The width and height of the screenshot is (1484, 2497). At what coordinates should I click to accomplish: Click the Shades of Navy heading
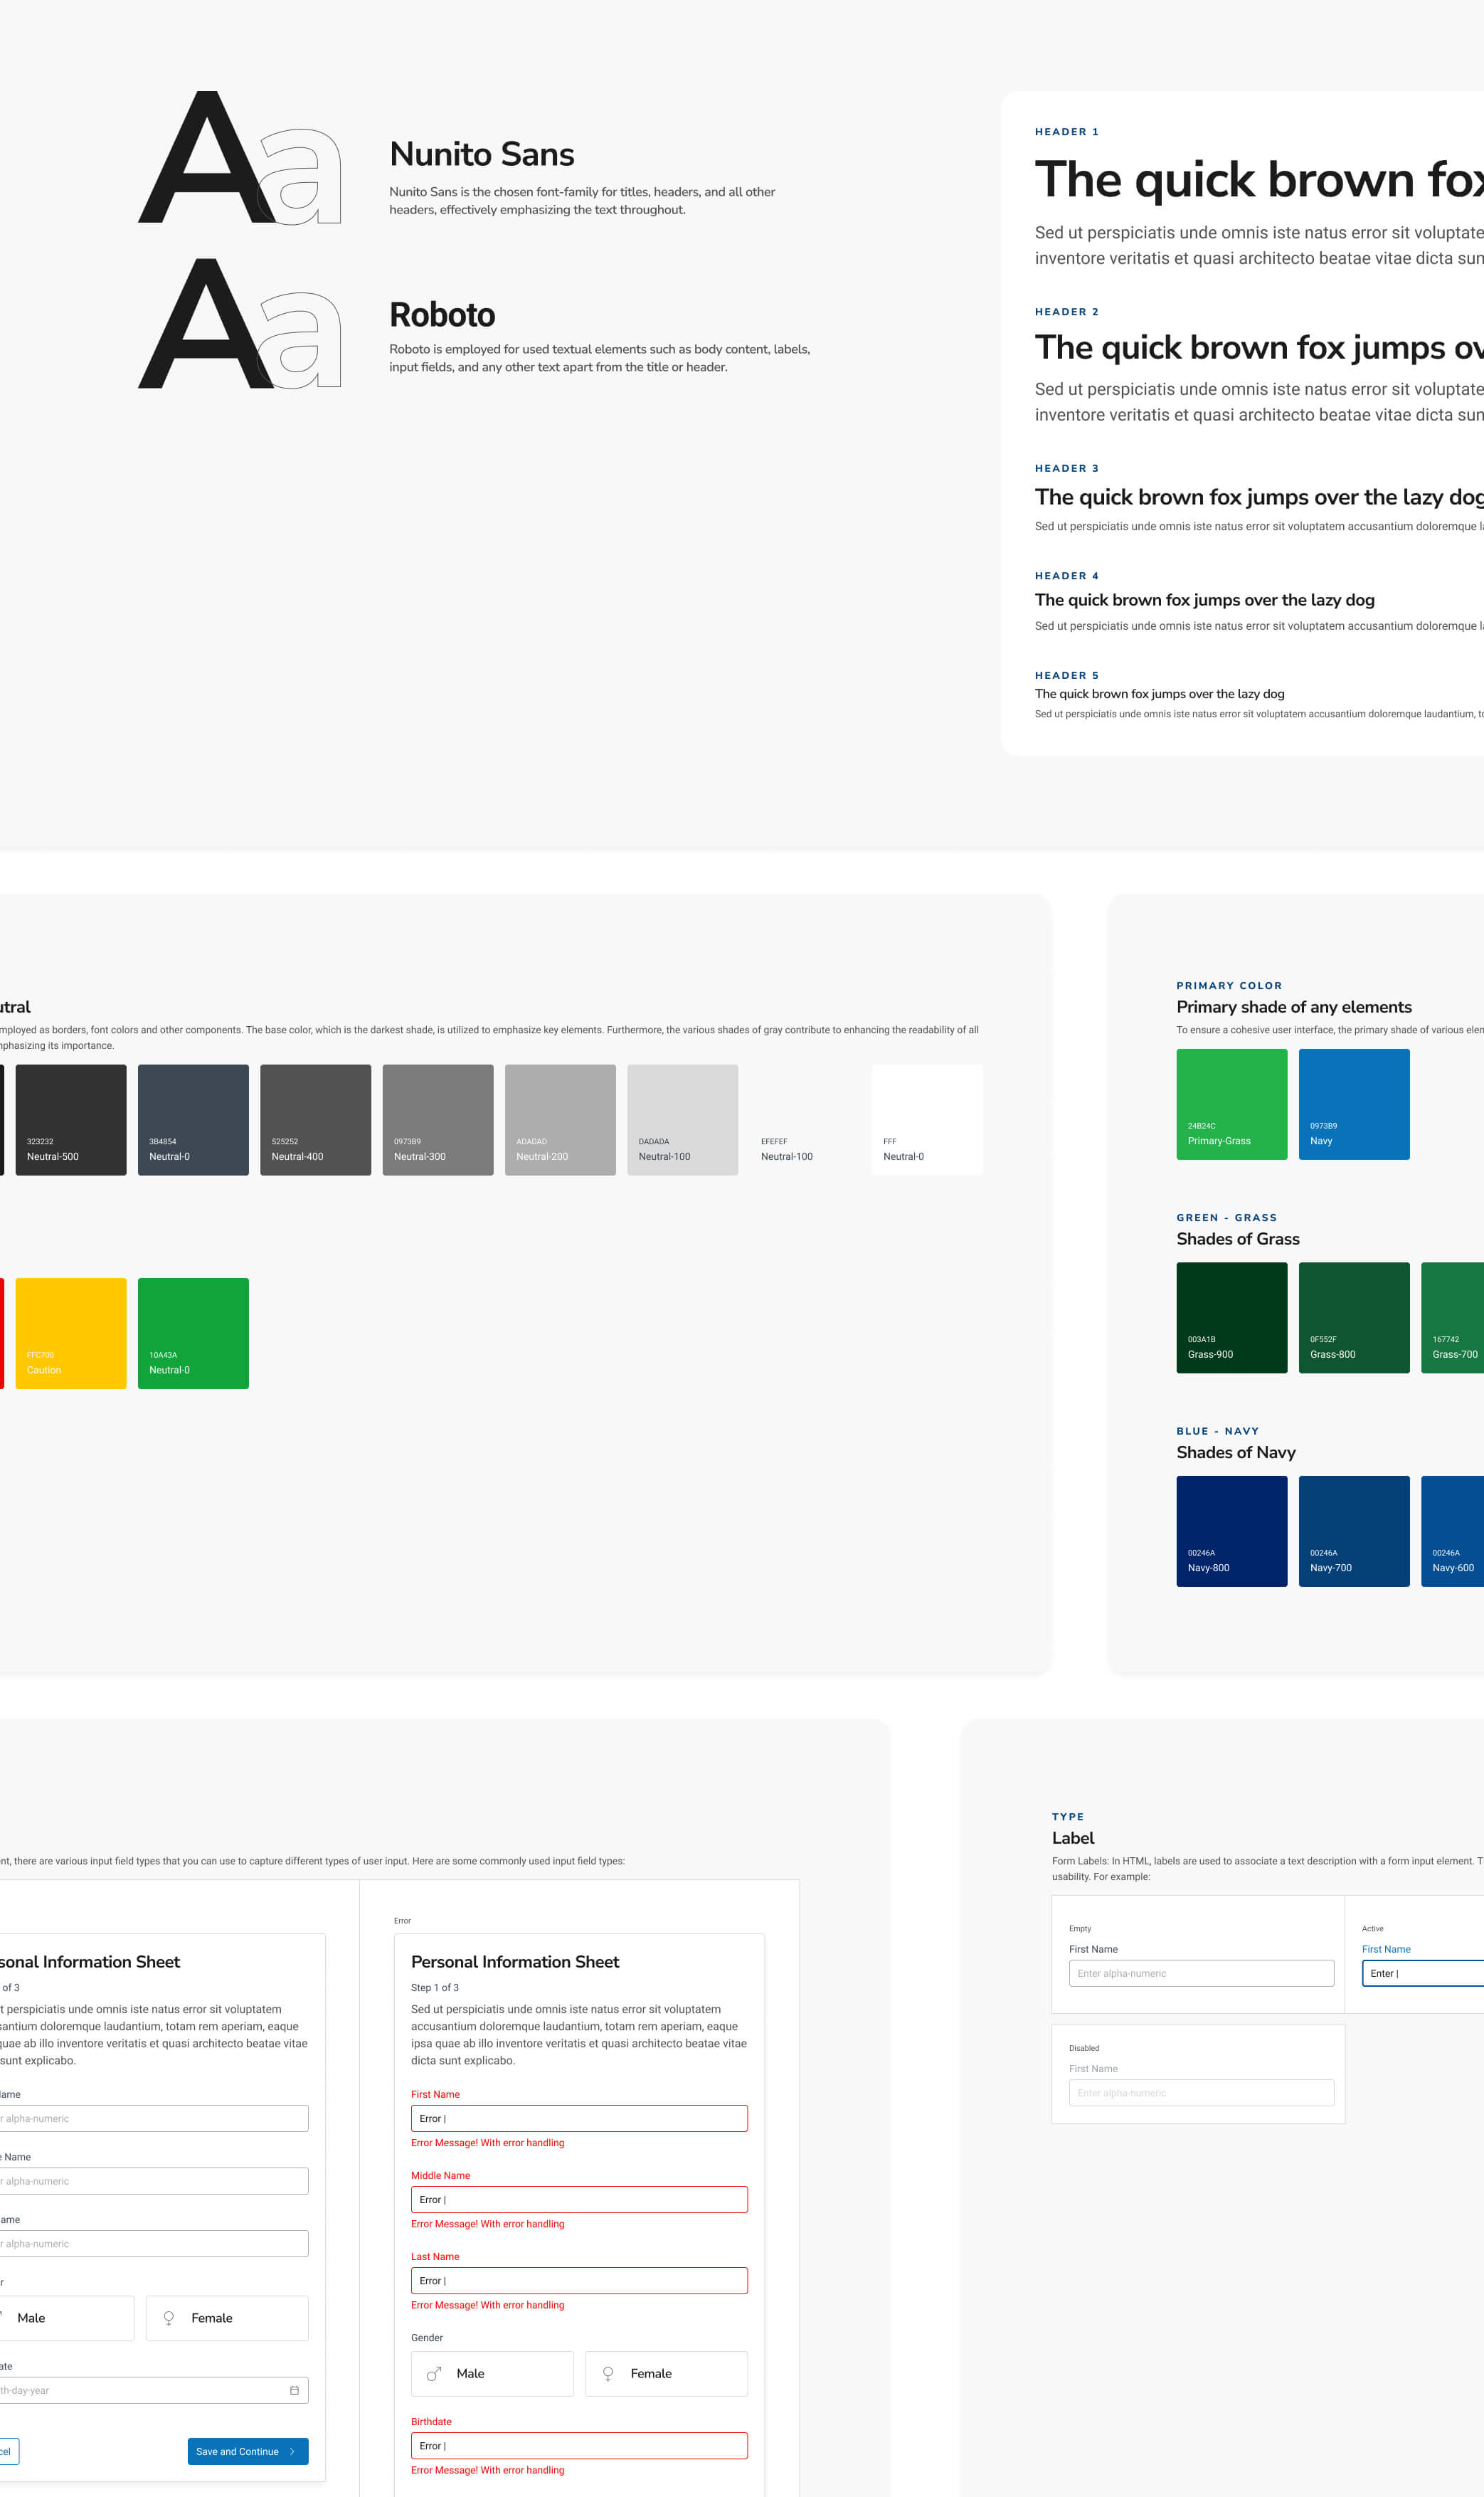click(x=1236, y=1452)
